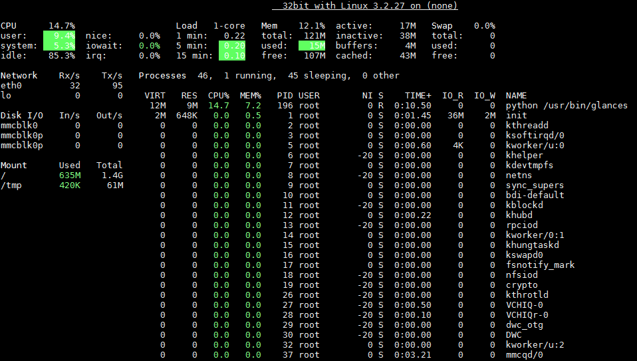This screenshot has width=637, height=361.
Task: Click the Swap percentage 0.0%
Action: 485,25
